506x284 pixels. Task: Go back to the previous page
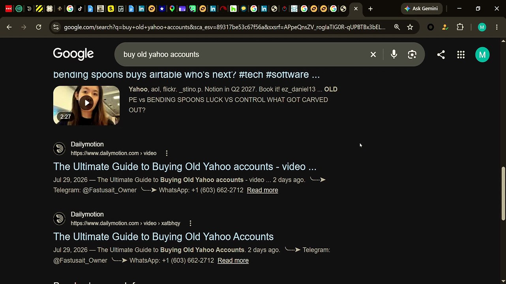click(9, 27)
